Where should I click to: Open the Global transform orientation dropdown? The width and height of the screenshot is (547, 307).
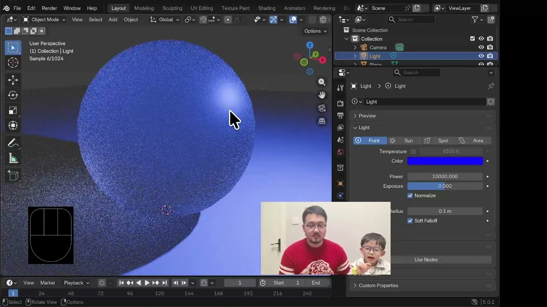[x=165, y=20]
